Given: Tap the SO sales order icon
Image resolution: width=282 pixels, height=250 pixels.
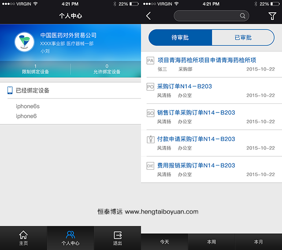Looking at the screenshot, I should pos(150,113).
